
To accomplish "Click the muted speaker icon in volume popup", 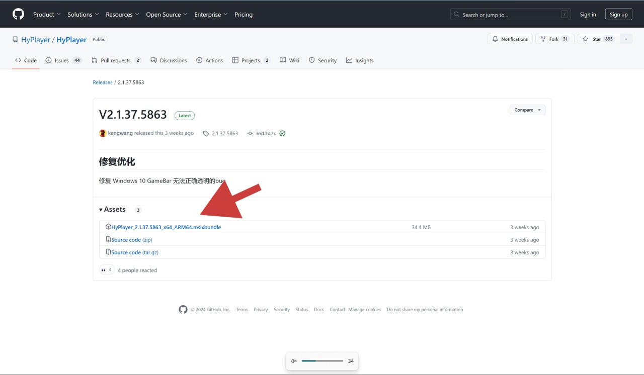I will tap(294, 361).
